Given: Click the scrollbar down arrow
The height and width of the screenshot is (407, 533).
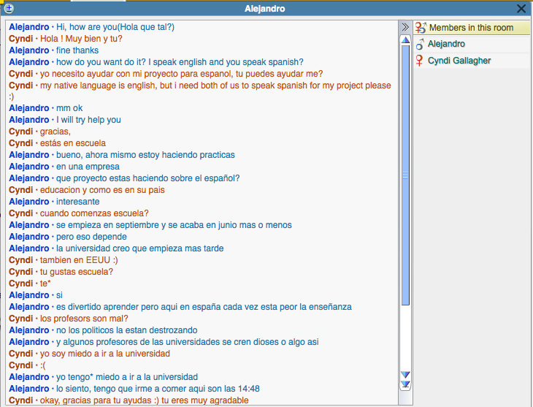Looking at the screenshot, I should coord(405,375).
